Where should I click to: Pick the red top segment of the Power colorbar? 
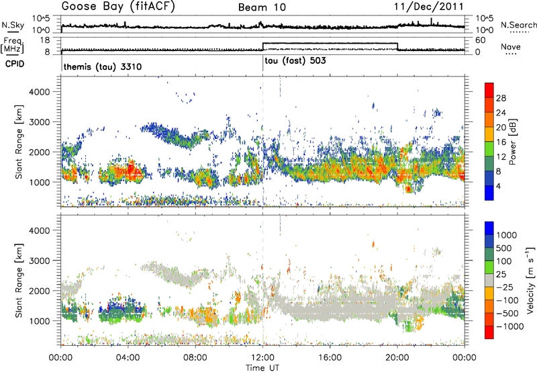tap(489, 90)
